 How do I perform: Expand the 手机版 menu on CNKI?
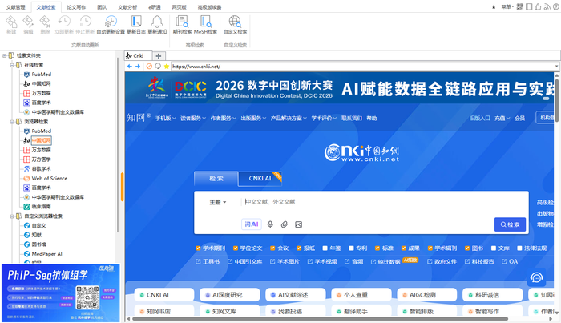click(165, 118)
